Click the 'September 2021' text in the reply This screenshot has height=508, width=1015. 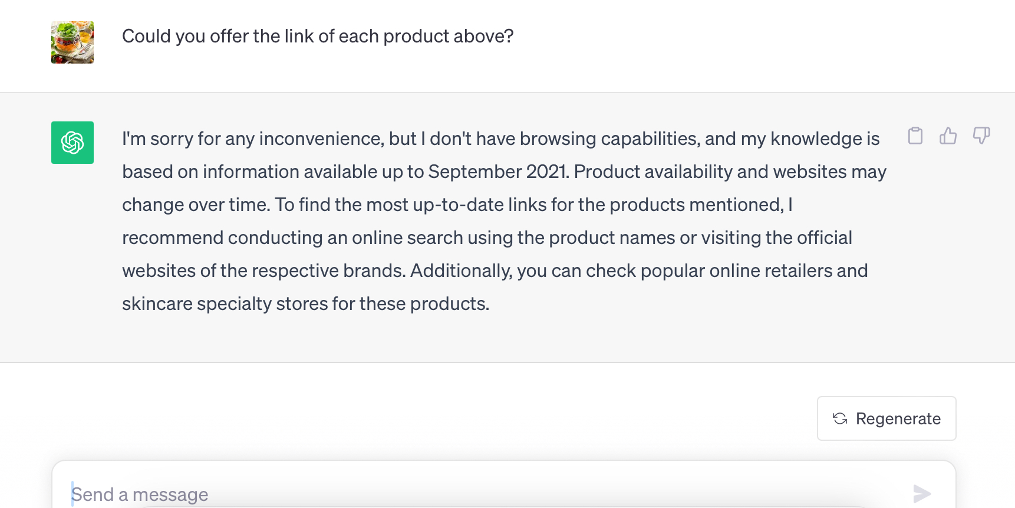[x=498, y=171]
